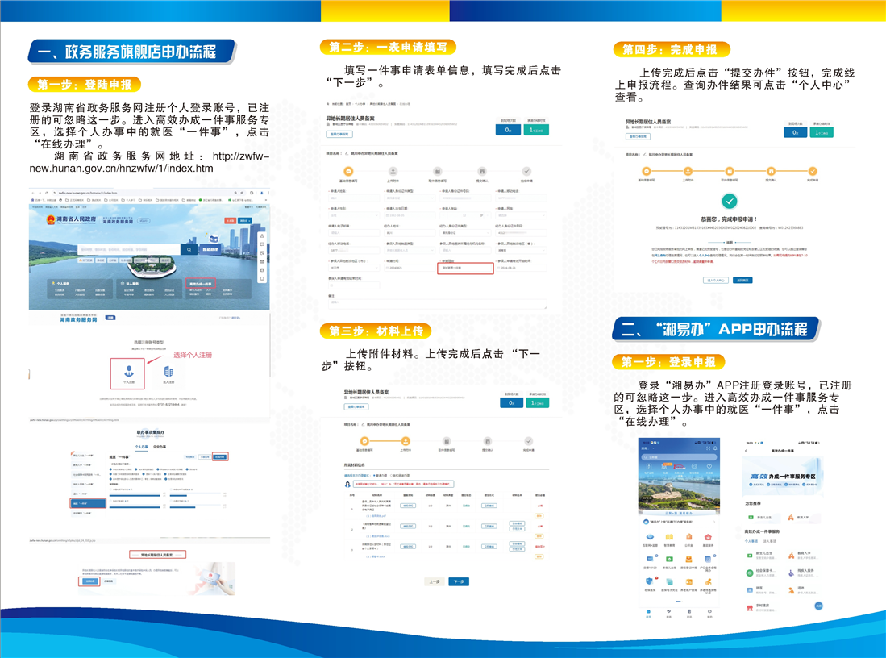Tap the 首页 bottom tab in 湘易办

coord(648,614)
